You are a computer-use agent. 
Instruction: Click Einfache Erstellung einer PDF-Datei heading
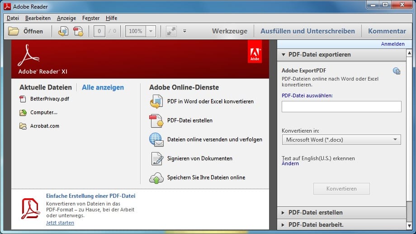click(x=91, y=196)
